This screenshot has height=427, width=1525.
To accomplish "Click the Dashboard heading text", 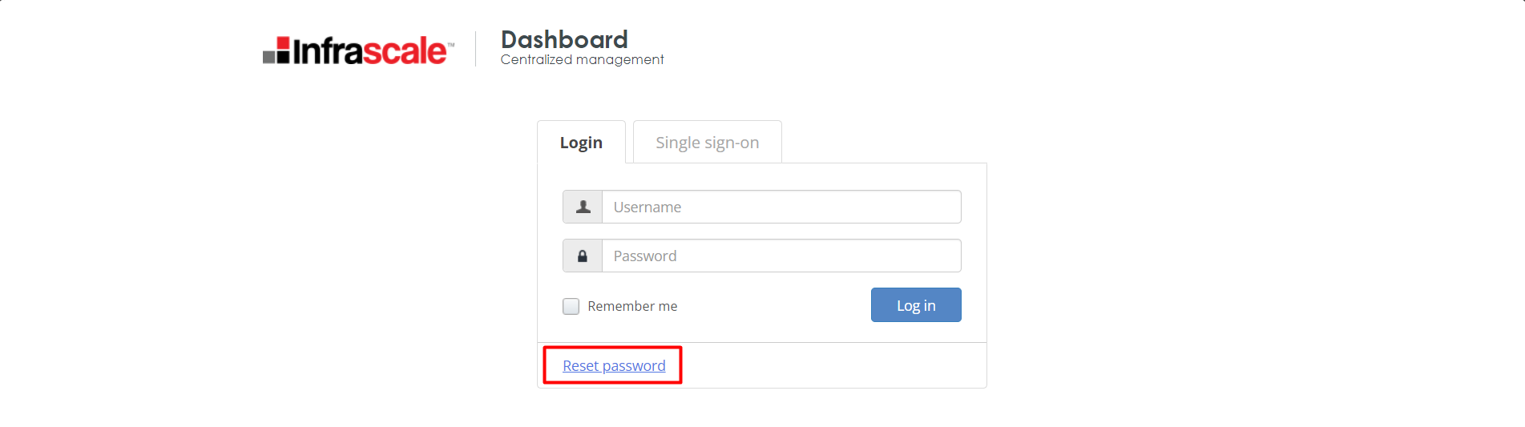I will (x=564, y=39).
